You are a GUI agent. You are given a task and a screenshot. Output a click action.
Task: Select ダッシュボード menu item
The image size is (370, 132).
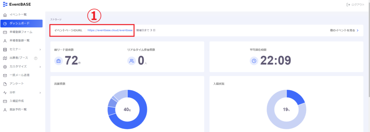point(21,23)
